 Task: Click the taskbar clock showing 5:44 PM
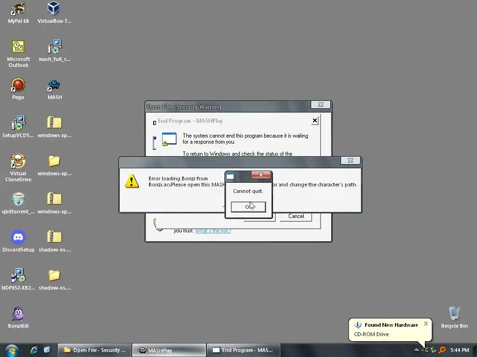[460, 350]
